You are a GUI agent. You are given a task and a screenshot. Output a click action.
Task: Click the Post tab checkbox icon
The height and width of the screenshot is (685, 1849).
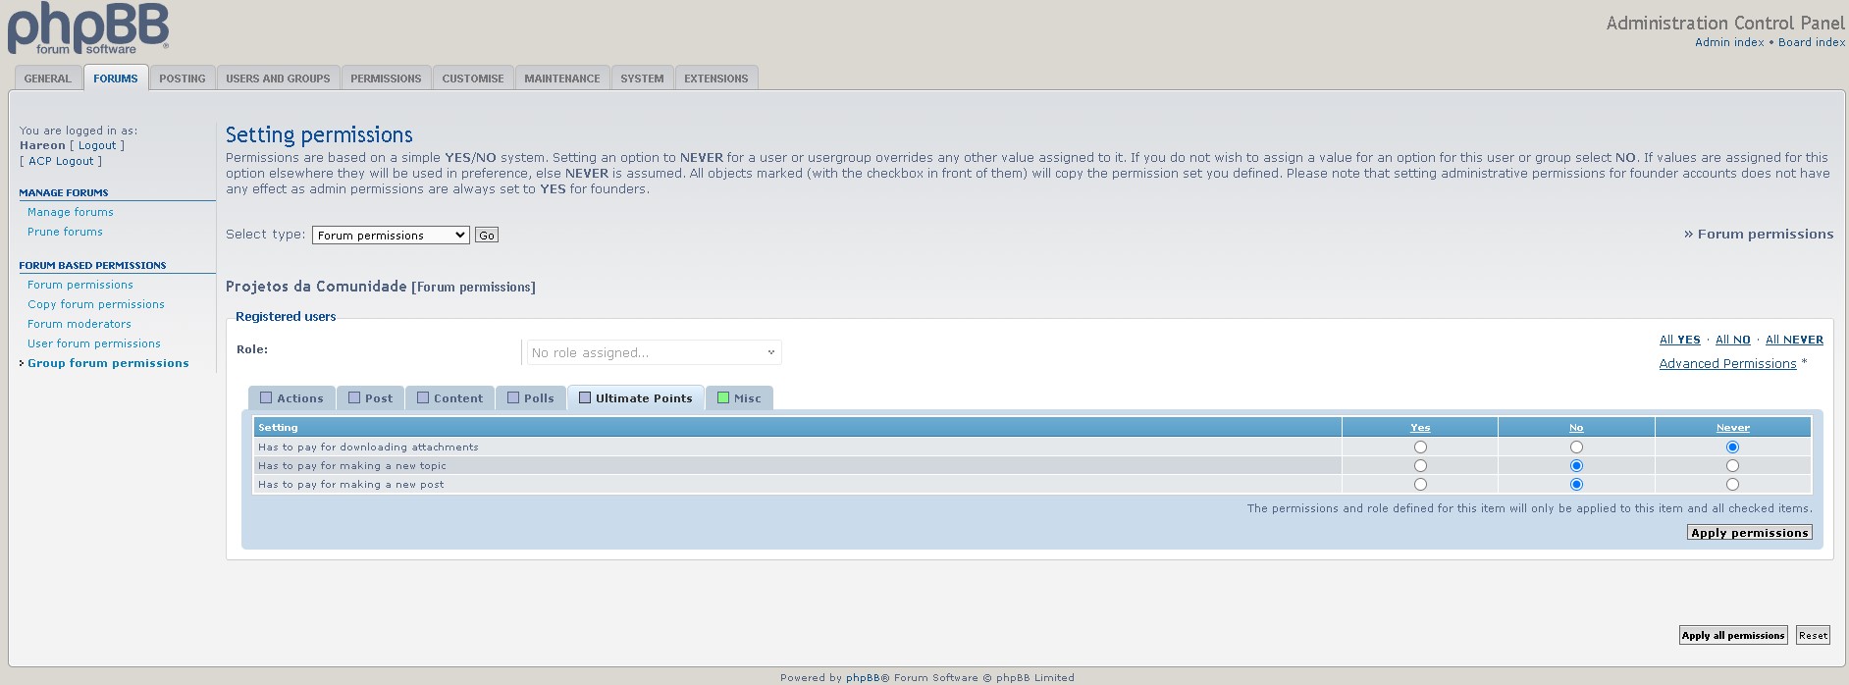(x=354, y=397)
